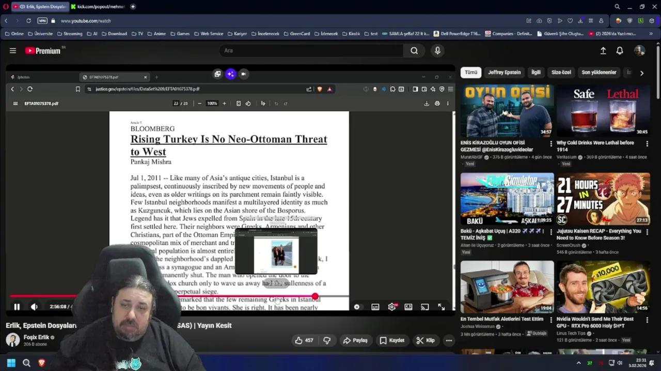Click the video progress bar scrubber
This screenshot has width=661, height=371.
click(315, 296)
